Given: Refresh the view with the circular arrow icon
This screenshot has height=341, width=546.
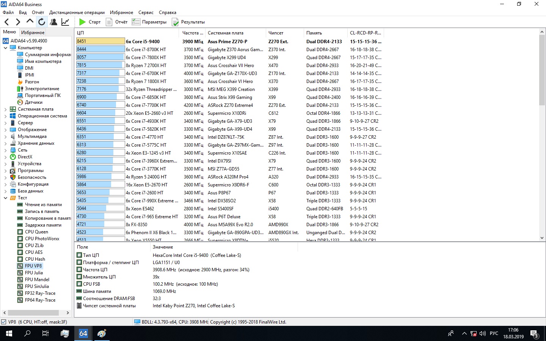Looking at the screenshot, I should point(42,22).
